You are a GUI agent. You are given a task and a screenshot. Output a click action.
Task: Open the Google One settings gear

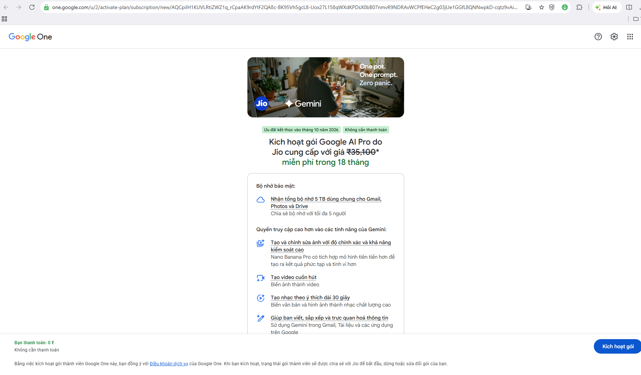[x=614, y=37]
